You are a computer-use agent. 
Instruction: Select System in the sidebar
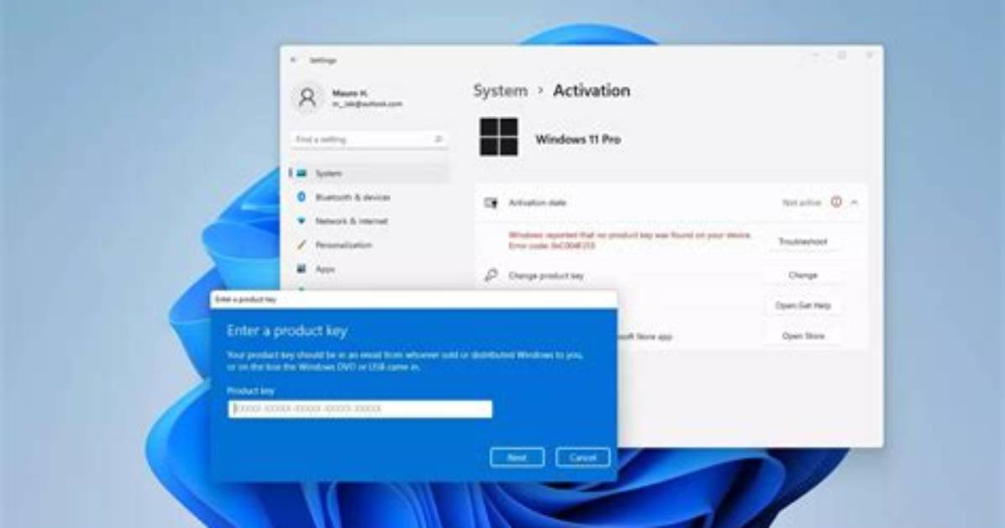coord(369,173)
